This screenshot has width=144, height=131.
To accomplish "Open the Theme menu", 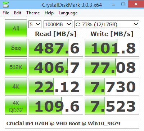I will coord(33,13).
